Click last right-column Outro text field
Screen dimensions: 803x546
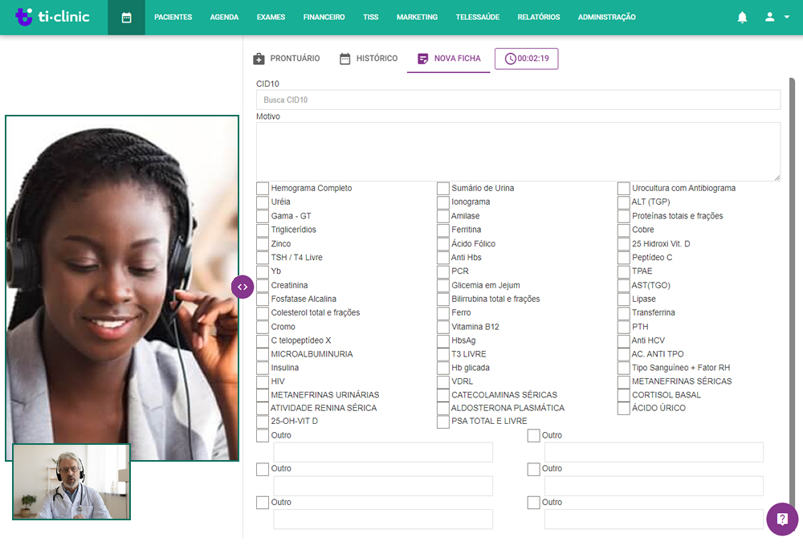tap(654, 519)
